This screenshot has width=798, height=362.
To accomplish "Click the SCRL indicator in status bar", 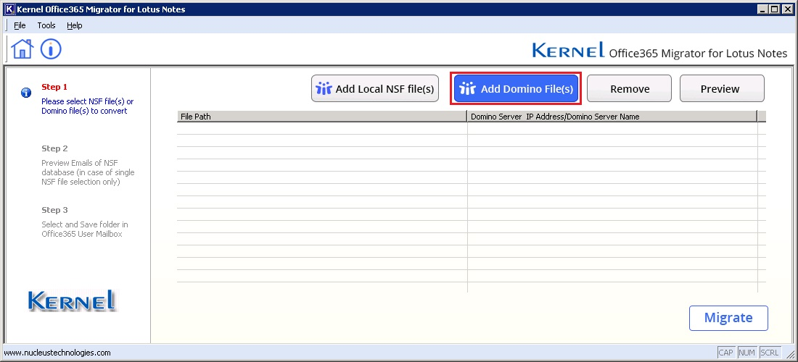I will point(769,353).
